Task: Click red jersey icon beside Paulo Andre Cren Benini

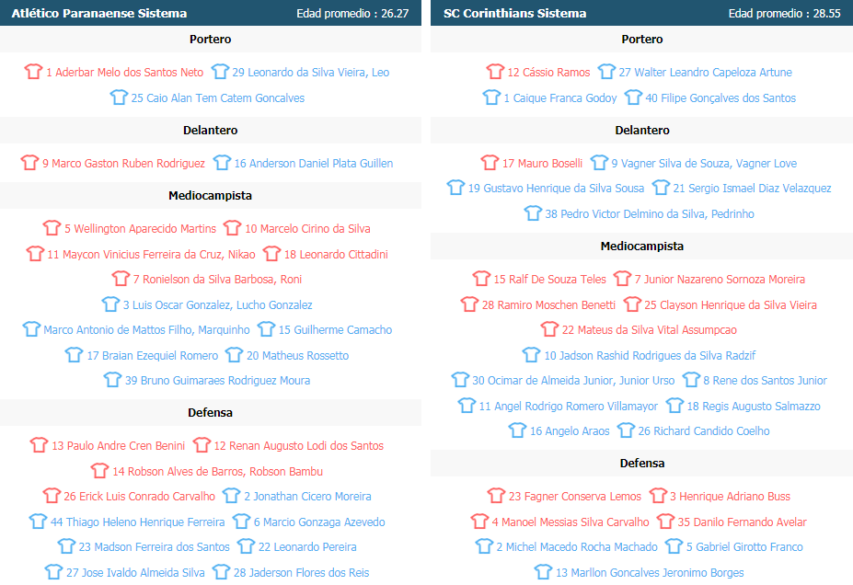Action: [39, 445]
